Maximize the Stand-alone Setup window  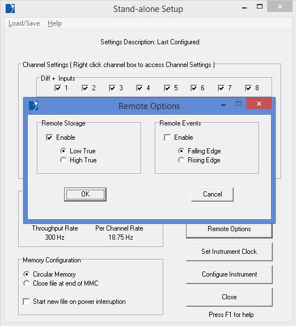point(260,6)
